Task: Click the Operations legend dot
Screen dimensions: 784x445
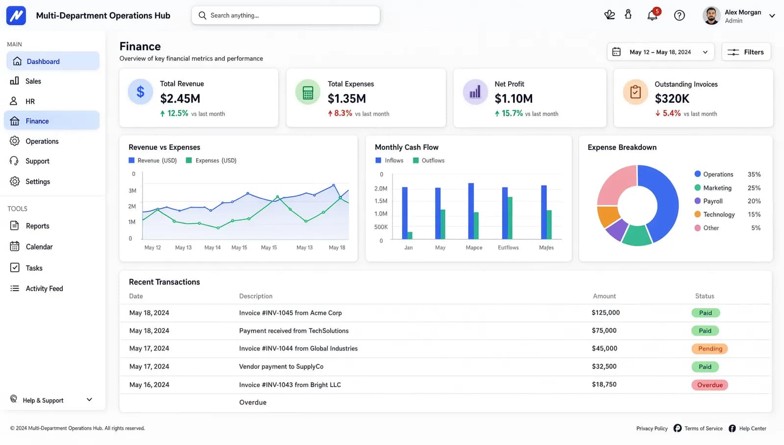Action: coord(698,174)
